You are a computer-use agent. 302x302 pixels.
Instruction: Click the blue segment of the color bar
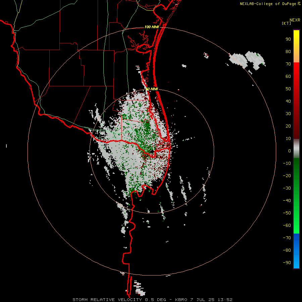296,251
